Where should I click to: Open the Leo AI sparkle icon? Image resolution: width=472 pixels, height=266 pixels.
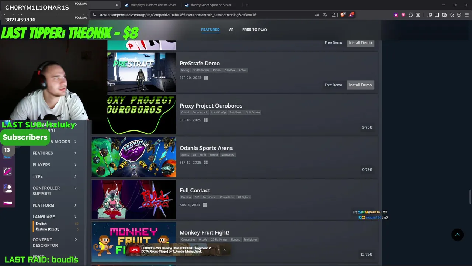click(452, 15)
